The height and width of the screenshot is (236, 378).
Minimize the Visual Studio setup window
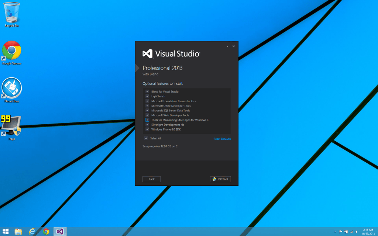tap(227, 46)
